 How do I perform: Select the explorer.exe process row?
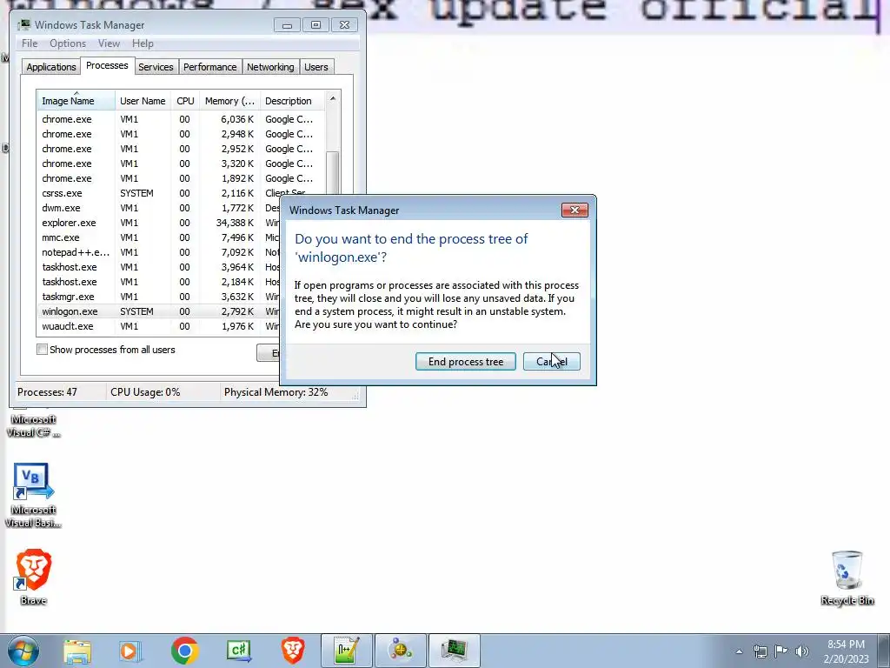pyautogui.click(x=159, y=223)
